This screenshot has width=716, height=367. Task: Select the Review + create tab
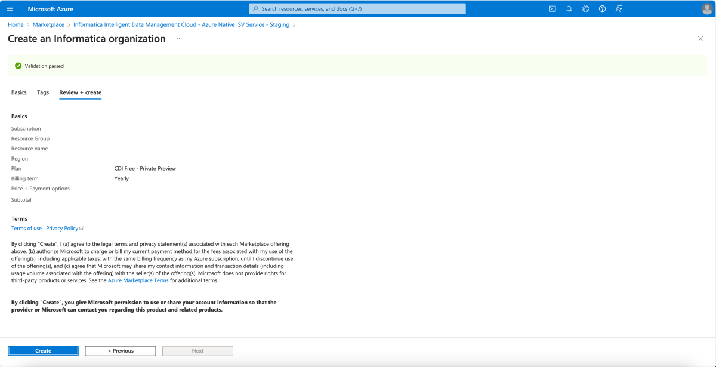coord(81,92)
